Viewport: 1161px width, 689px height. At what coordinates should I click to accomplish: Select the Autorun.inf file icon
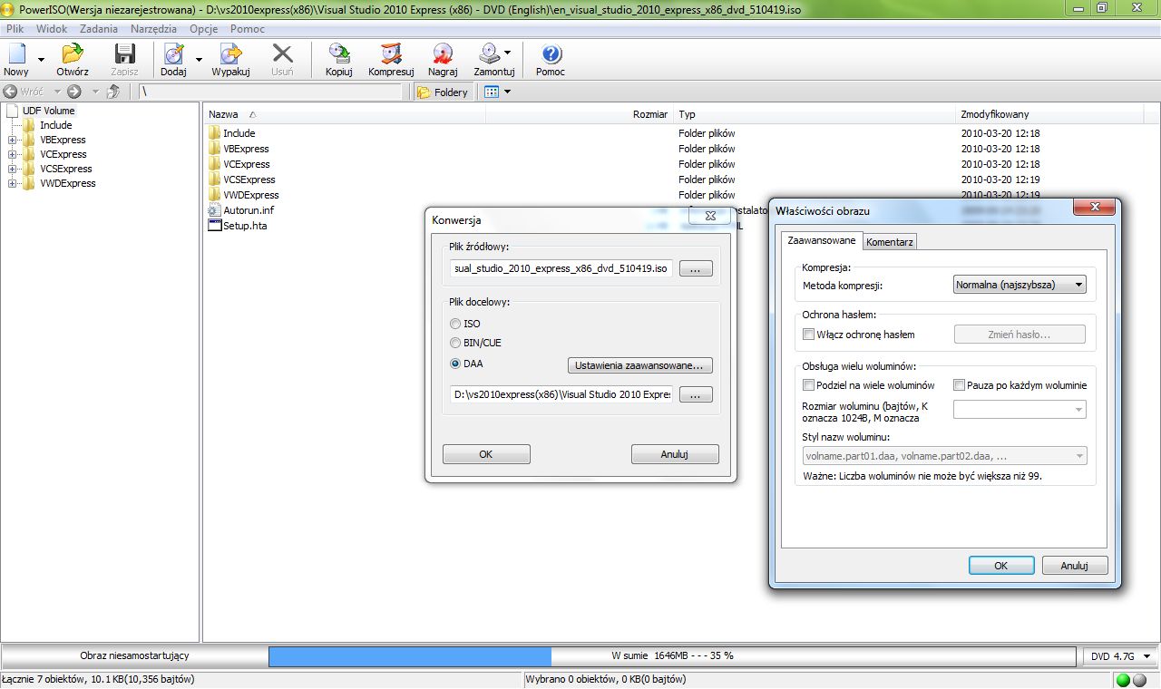(x=215, y=210)
